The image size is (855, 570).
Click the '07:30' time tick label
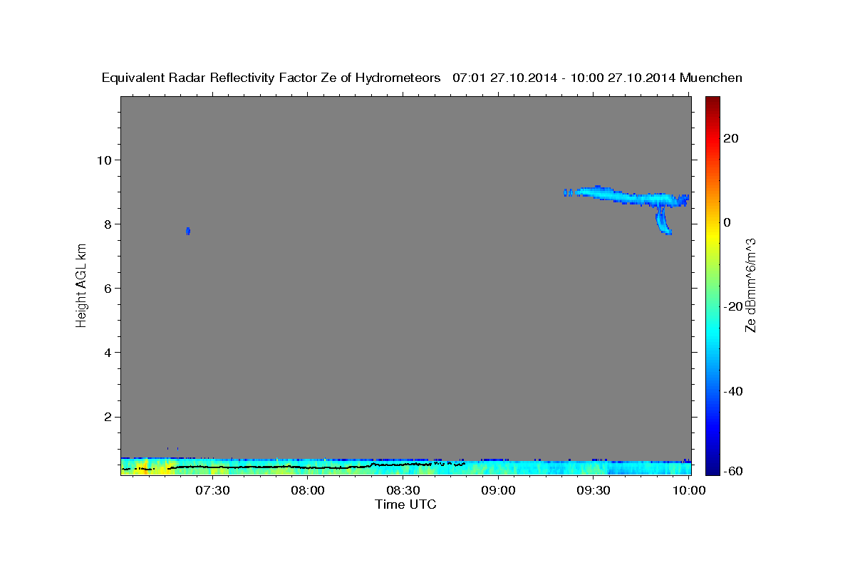tap(212, 490)
